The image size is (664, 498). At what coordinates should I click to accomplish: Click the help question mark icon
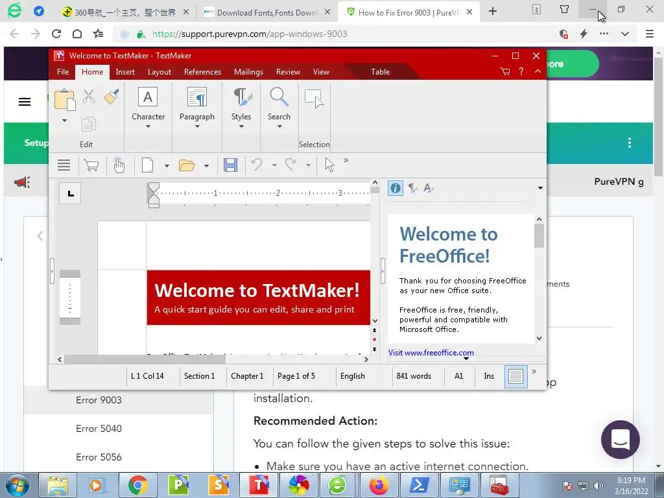click(521, 71)
